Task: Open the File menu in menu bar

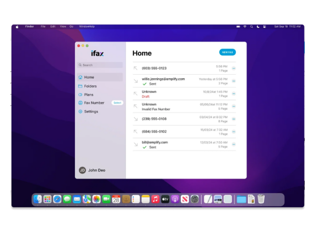Action: click(x=43, y=27)
